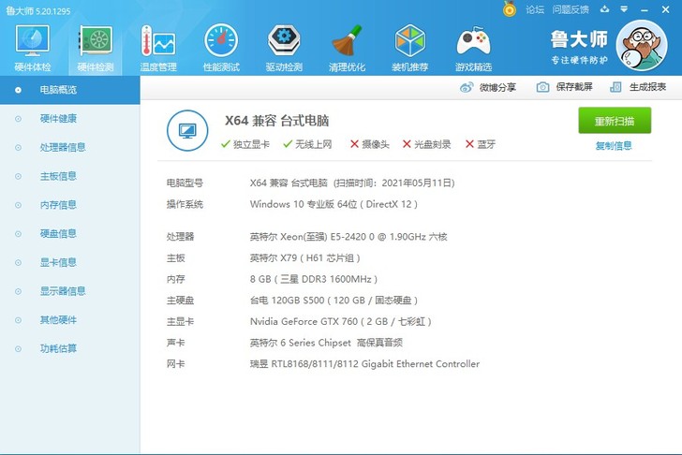Click the 鲁大师 mascot avatar
This screenshot has width=682, height=455.
tap(642, 45)
